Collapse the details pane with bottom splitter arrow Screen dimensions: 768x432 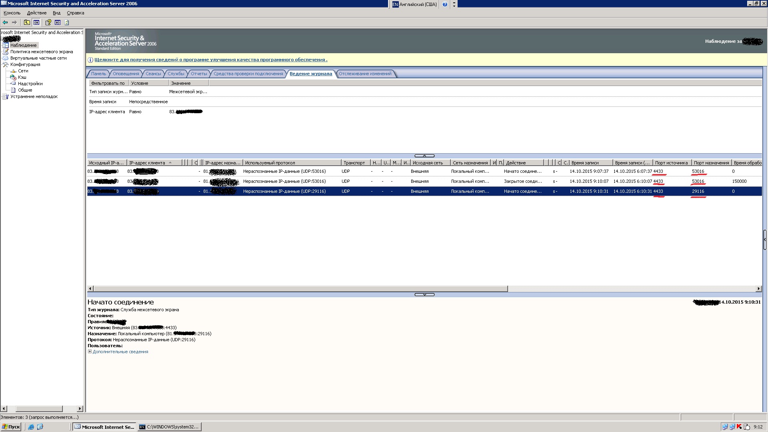424,294
